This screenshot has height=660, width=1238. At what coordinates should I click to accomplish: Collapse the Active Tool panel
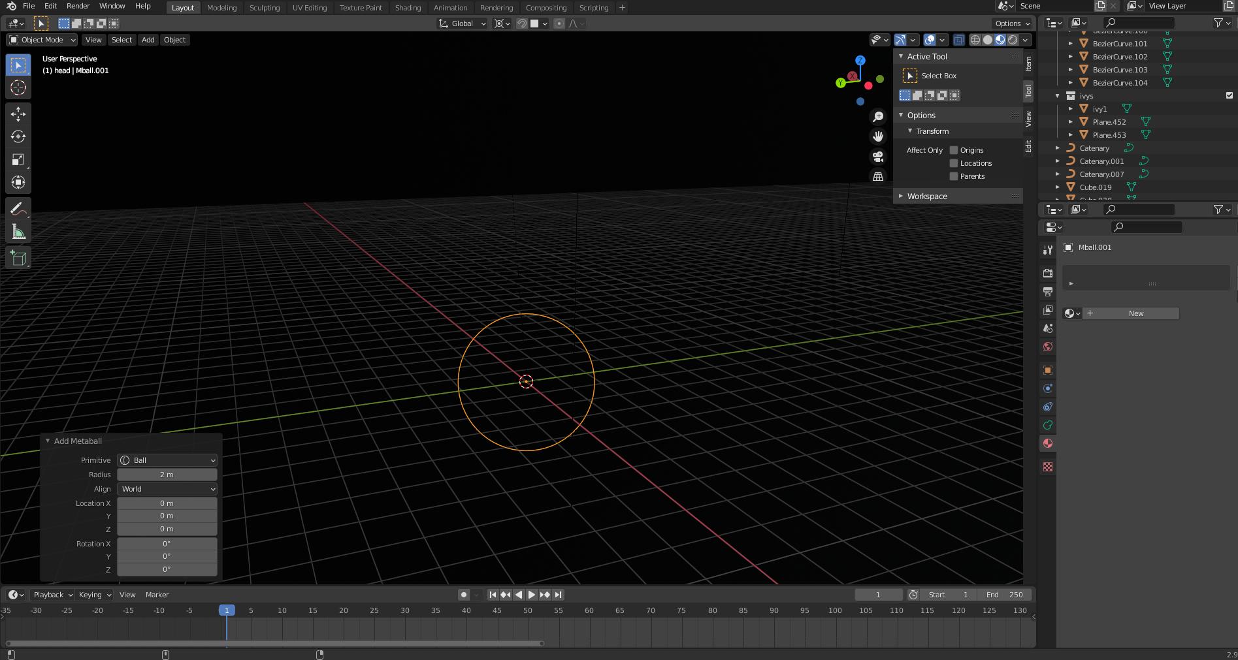point(901,56)
